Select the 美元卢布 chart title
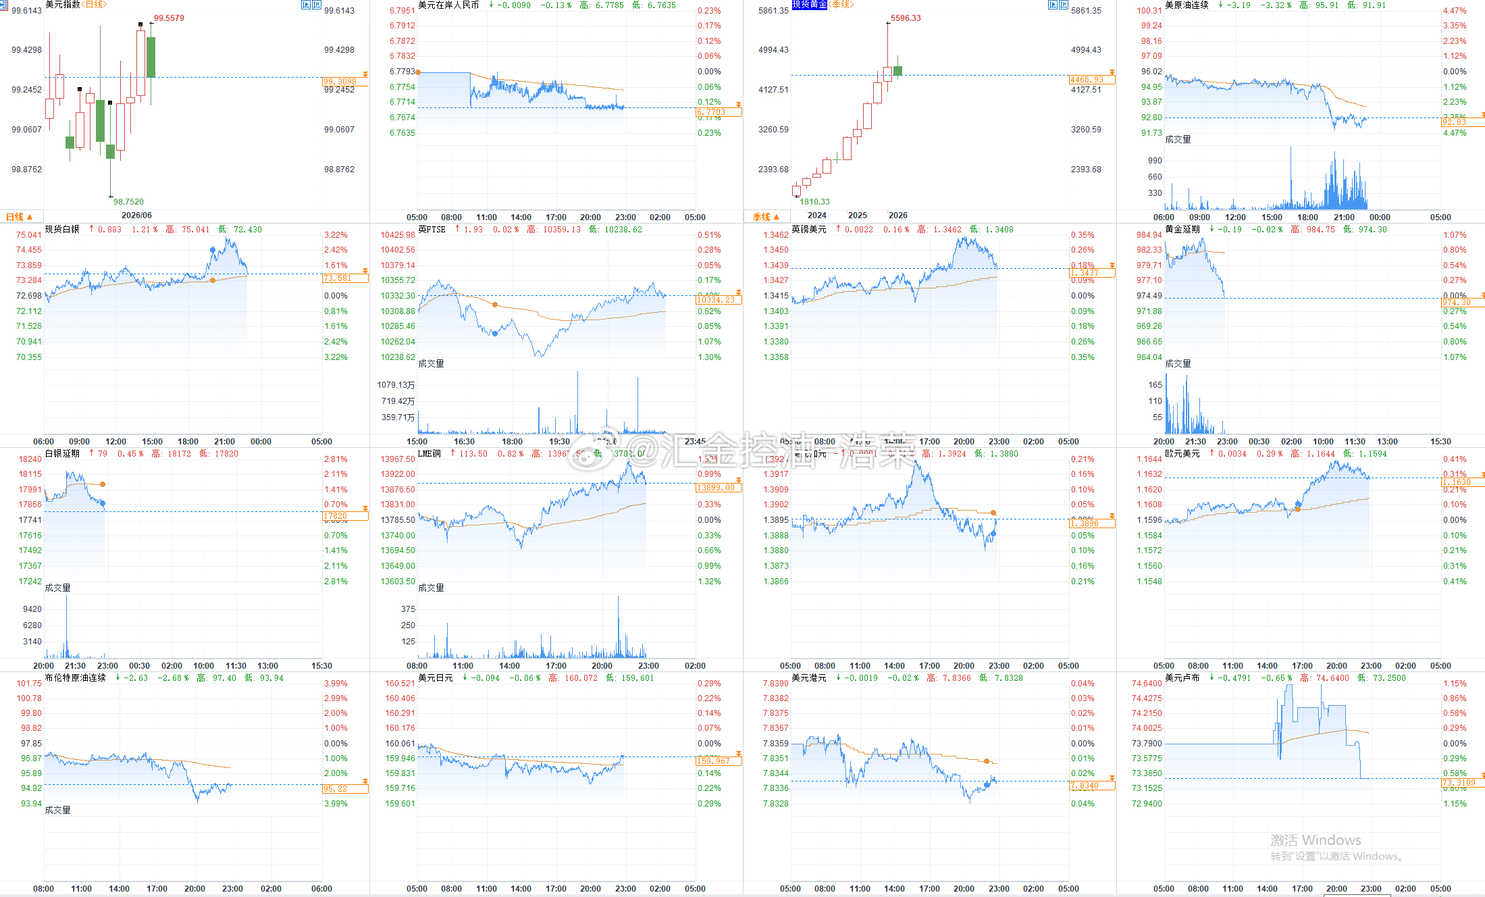 tap(1182, 677)
